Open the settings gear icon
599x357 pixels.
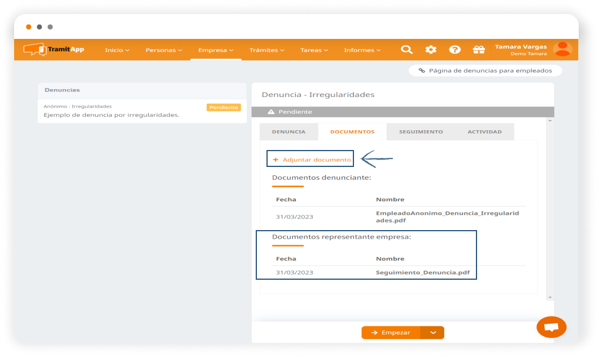click(431, 50)
